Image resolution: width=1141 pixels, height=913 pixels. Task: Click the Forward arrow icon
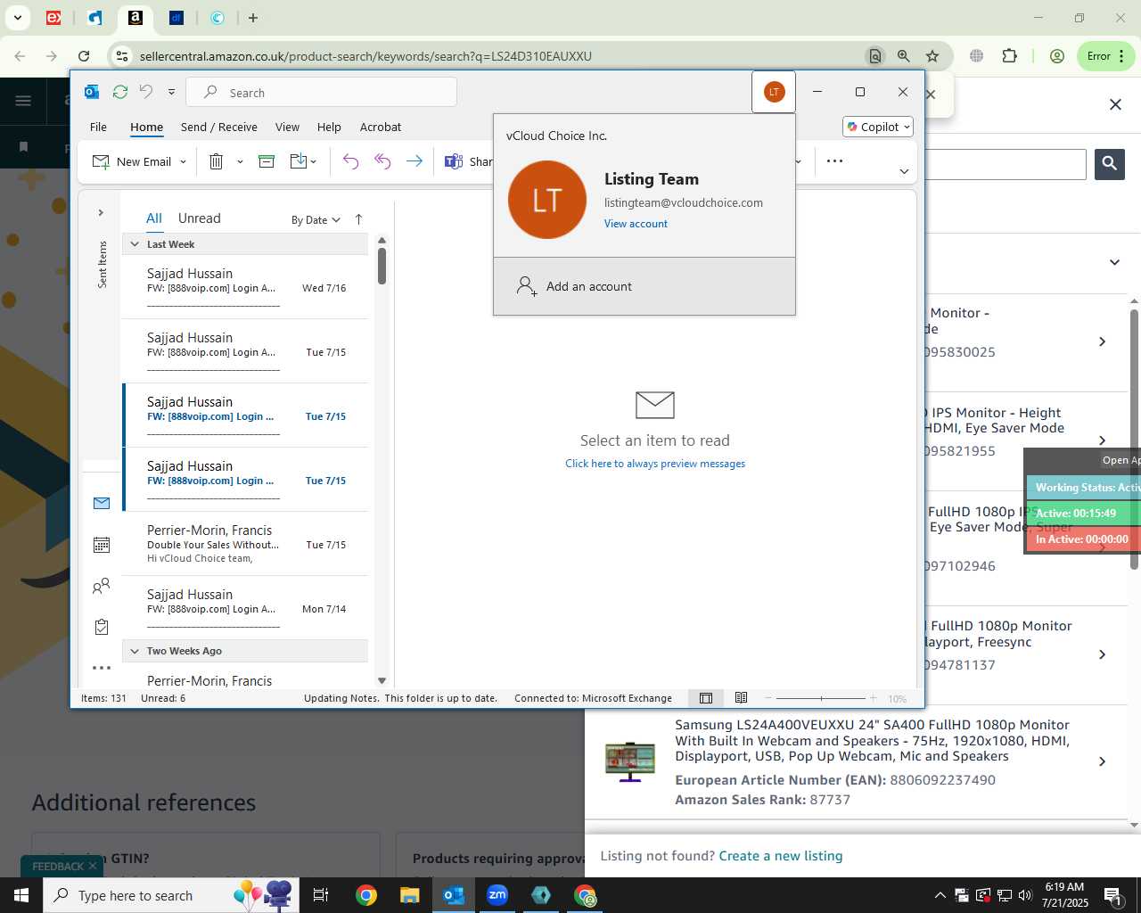click(x=415, y=161)
